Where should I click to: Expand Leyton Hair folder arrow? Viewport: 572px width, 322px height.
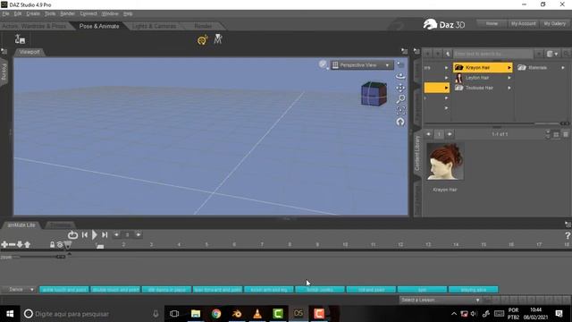(x=509, y=78)
